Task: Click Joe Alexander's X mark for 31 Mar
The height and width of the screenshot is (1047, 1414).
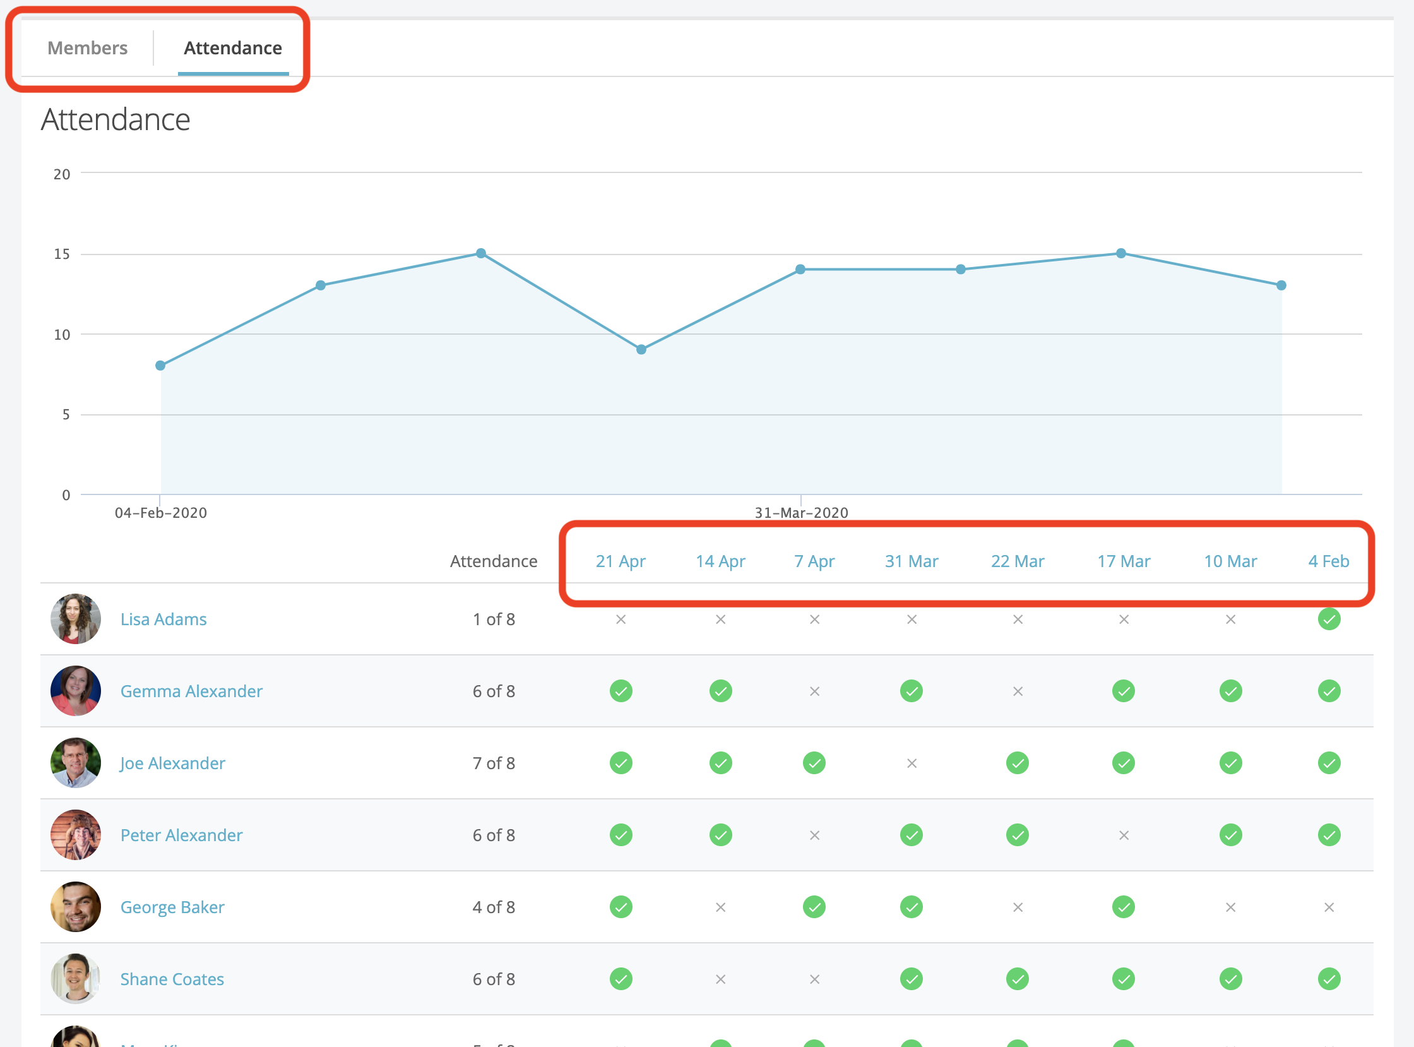Action: click(912, 763)
